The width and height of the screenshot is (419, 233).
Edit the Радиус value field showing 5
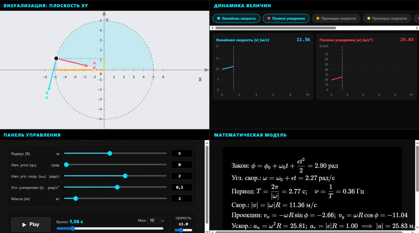[x=182, y=153]
